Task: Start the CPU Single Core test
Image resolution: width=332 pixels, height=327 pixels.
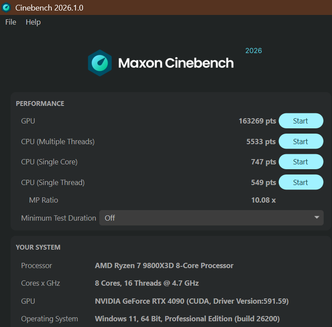Action: pyautogui.click(x=301, y=162)
